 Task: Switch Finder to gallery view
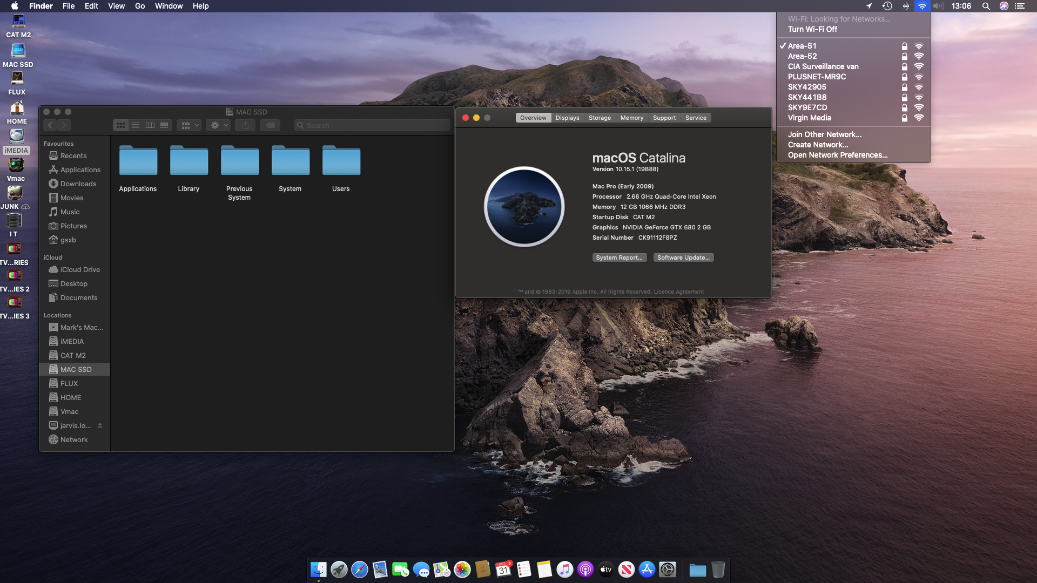164,125
